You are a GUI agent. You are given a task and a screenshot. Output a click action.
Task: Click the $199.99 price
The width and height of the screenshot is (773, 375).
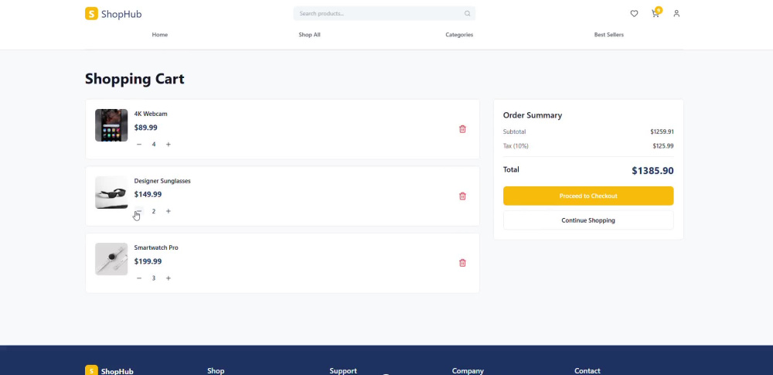click(148, 261)
